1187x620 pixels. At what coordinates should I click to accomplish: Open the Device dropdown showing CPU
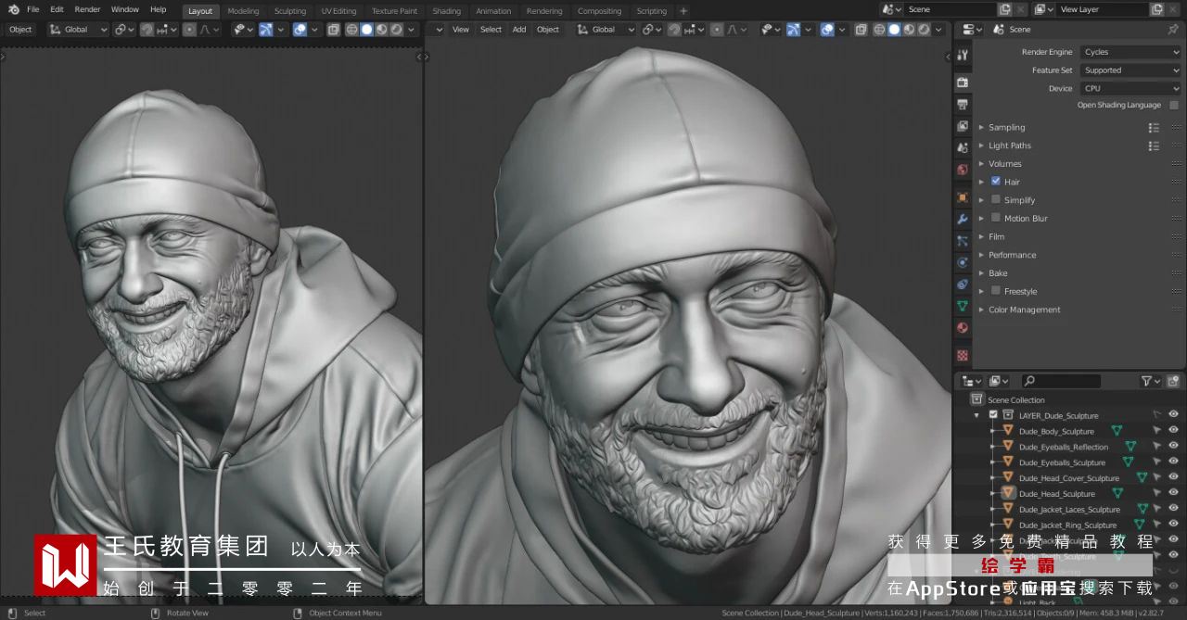[1130, 88]
